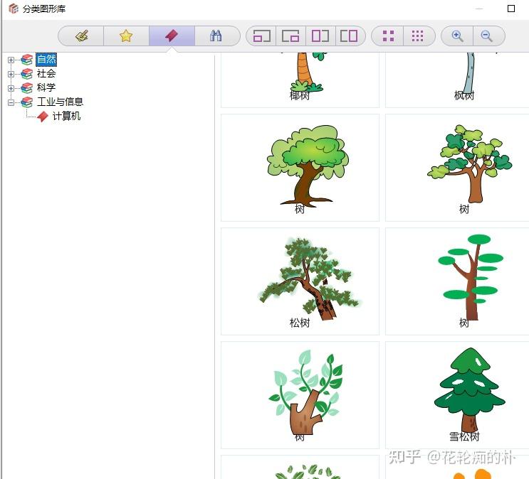The image size is (529, 479).
Task: Select the 椰树 palm tree thumbnail
Action: 300,79
